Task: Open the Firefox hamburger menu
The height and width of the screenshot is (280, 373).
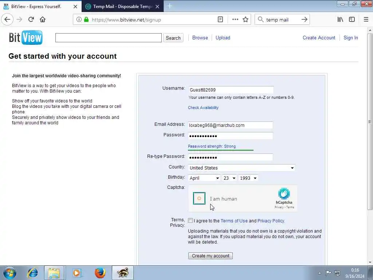Action: [x=366, y=20]
